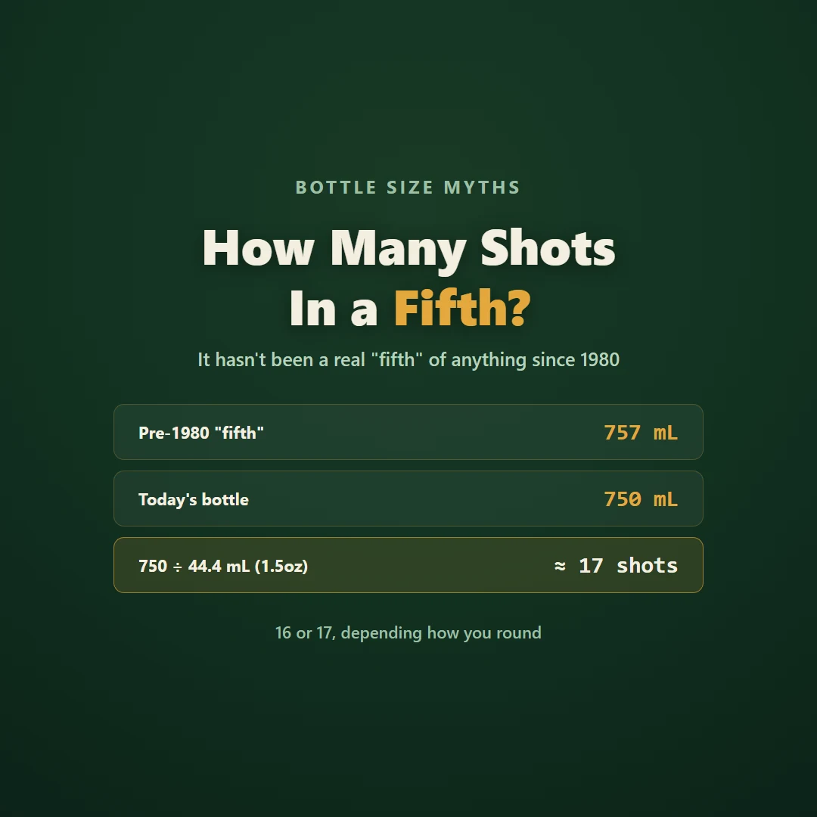817x817 pixels.
Task: Click the 757 mL value
Action: click(641, 433)
